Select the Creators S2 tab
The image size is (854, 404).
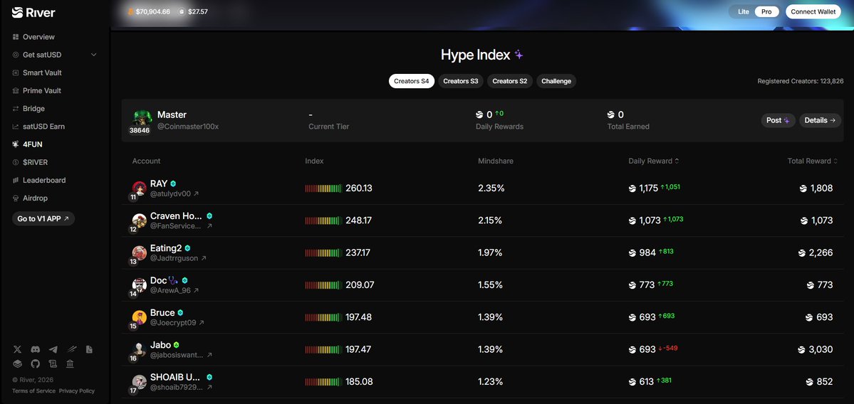click(x=509, y=81)
